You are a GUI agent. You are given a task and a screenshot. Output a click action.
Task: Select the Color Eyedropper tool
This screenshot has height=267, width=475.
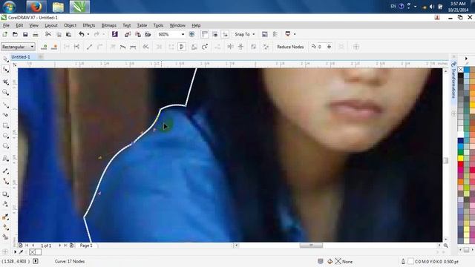click(x=5, y=217)
